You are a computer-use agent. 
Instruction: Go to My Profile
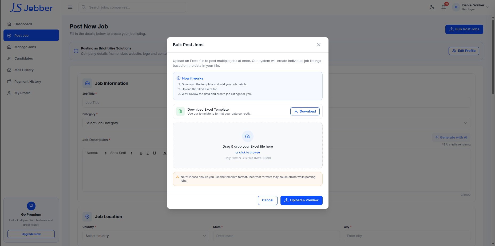(x=31, y=93)
